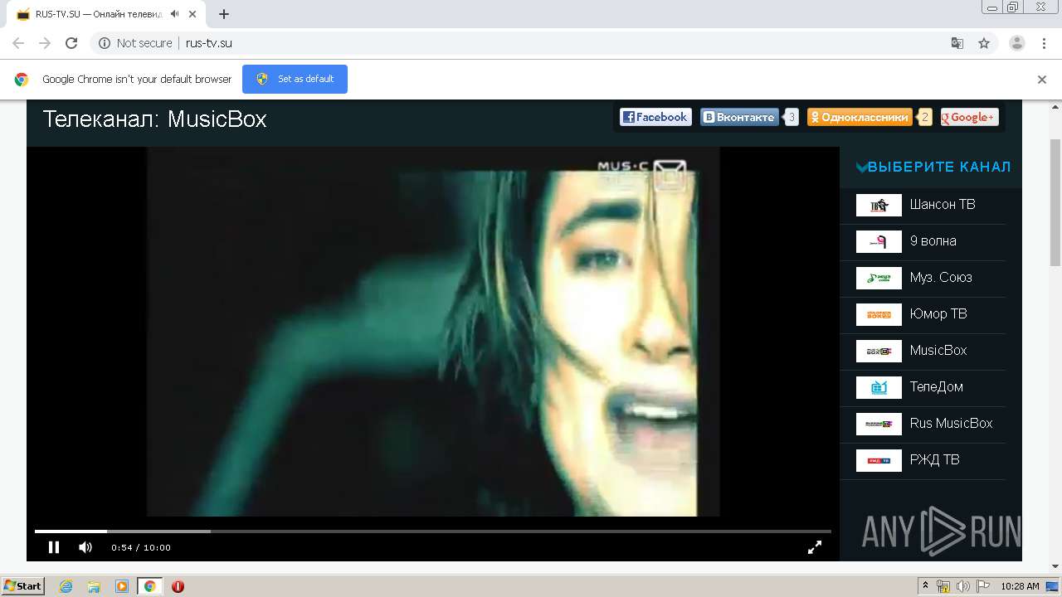Viewport: 1062px width, 597px height.
Task: View site info Not secure indicator
Action: pyautogui.click(x=135, y=43)
